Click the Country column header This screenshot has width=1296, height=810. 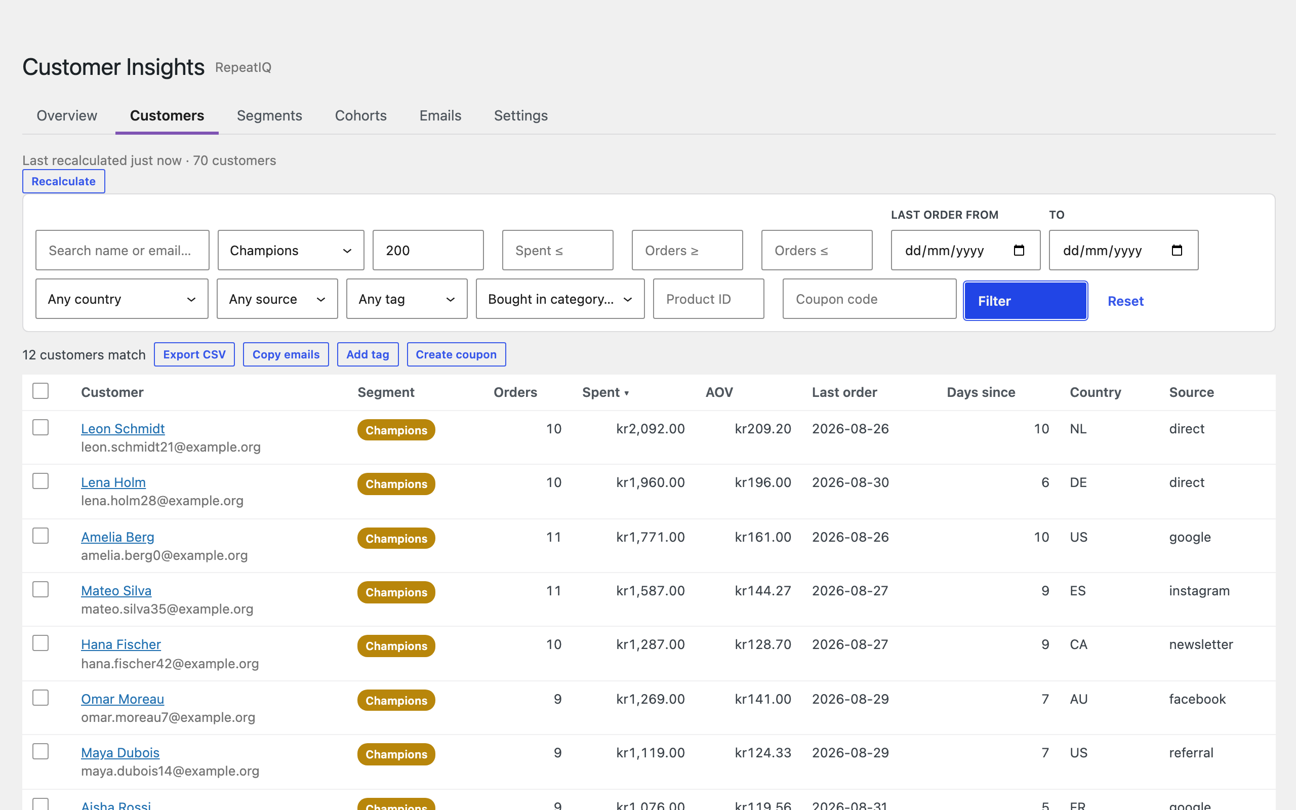point(1095,392)
